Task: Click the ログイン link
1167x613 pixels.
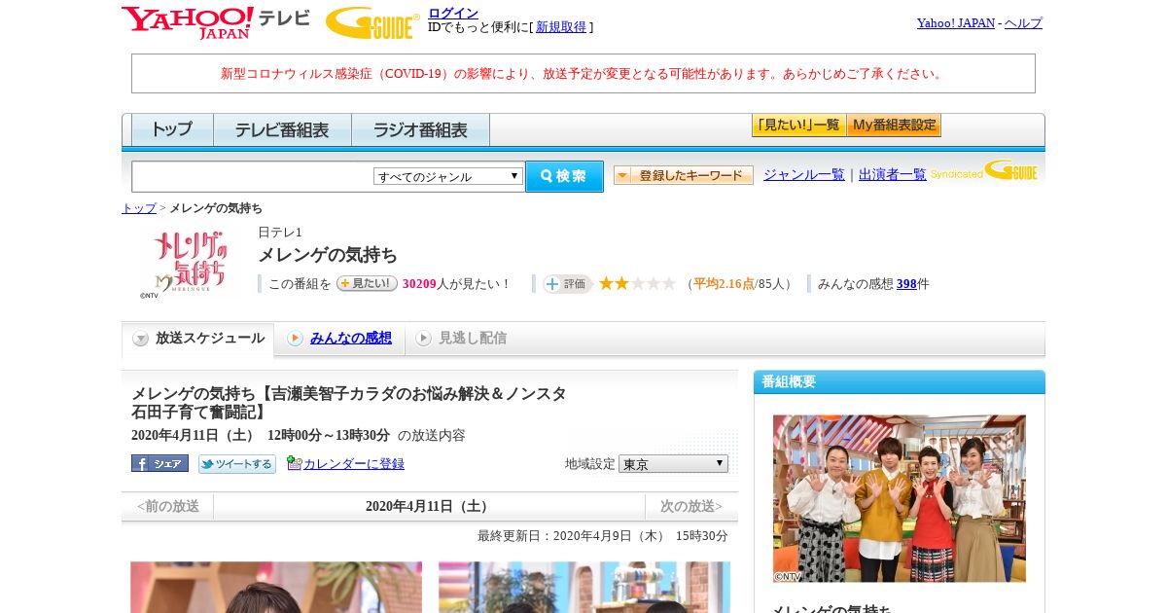Action: (453, 13)
